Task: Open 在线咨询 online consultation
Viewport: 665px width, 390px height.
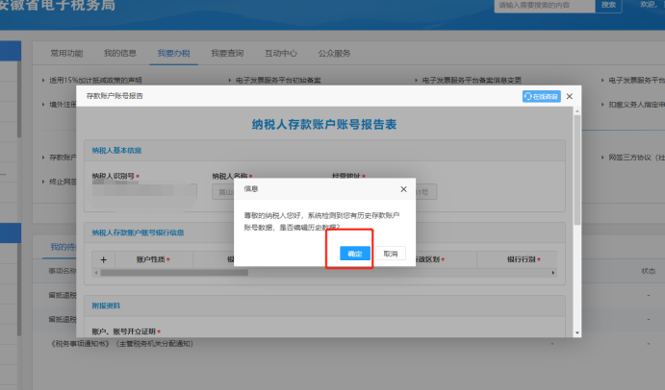Action: point(541,97)
